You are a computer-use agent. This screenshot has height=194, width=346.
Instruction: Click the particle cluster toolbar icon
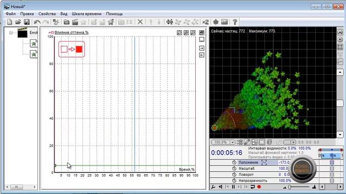pos(169,22)
